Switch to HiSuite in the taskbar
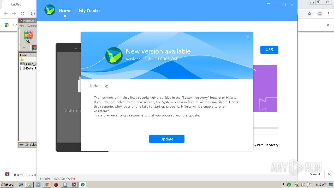This screenshot has height=188, width=334. (x=83, y=185)
